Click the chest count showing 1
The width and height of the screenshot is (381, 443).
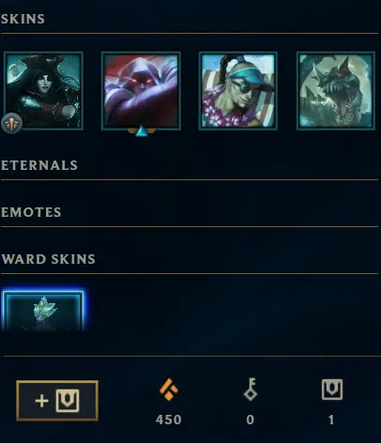click(x=331, y=420)
